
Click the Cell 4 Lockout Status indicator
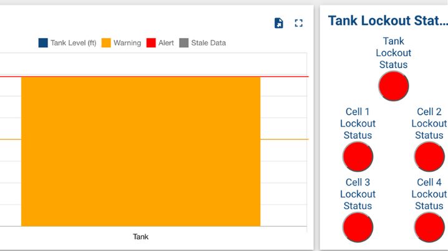pos(429,227)
